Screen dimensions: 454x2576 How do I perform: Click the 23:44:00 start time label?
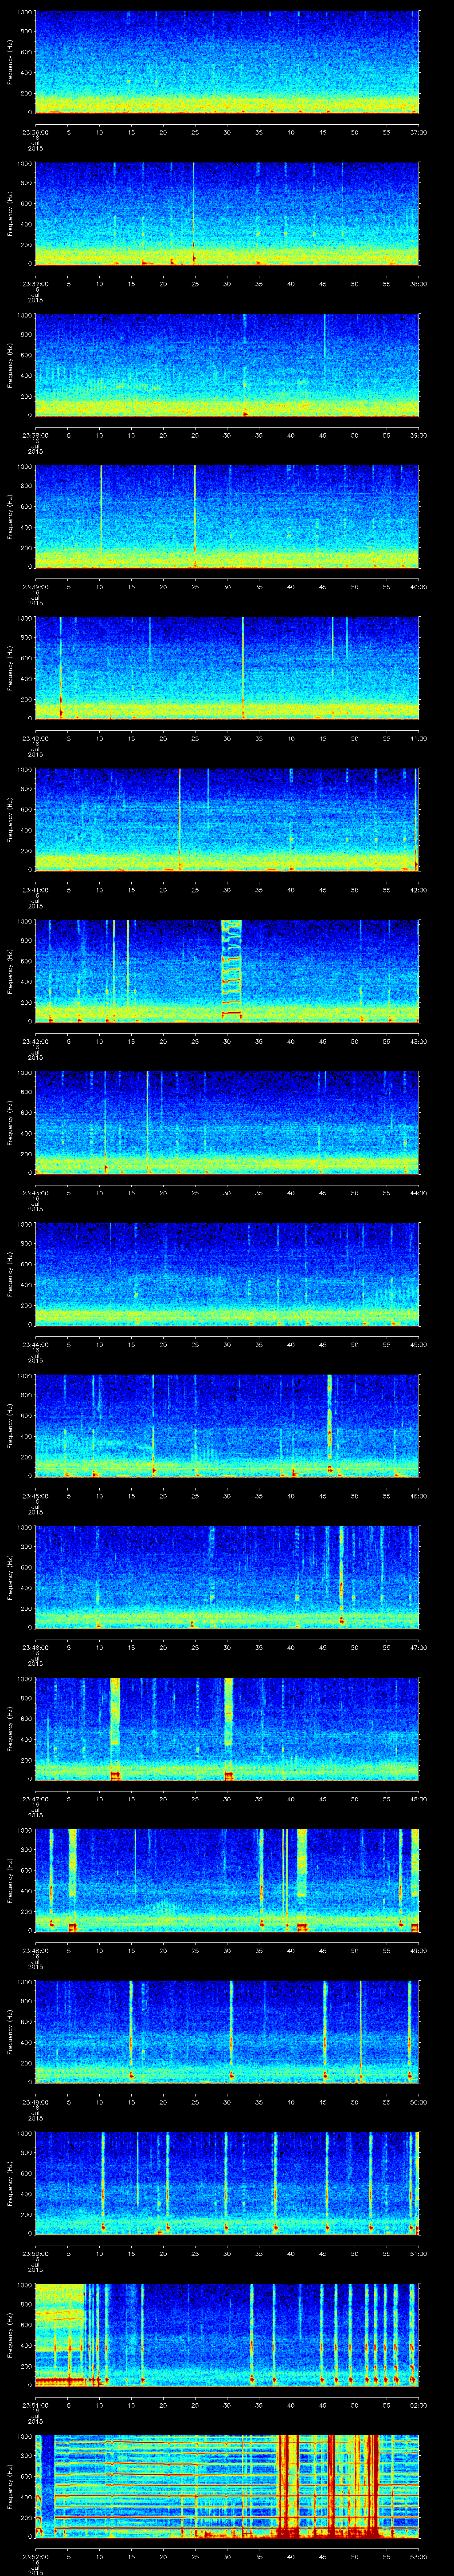pyautogui.click(x=35, y=1344)
